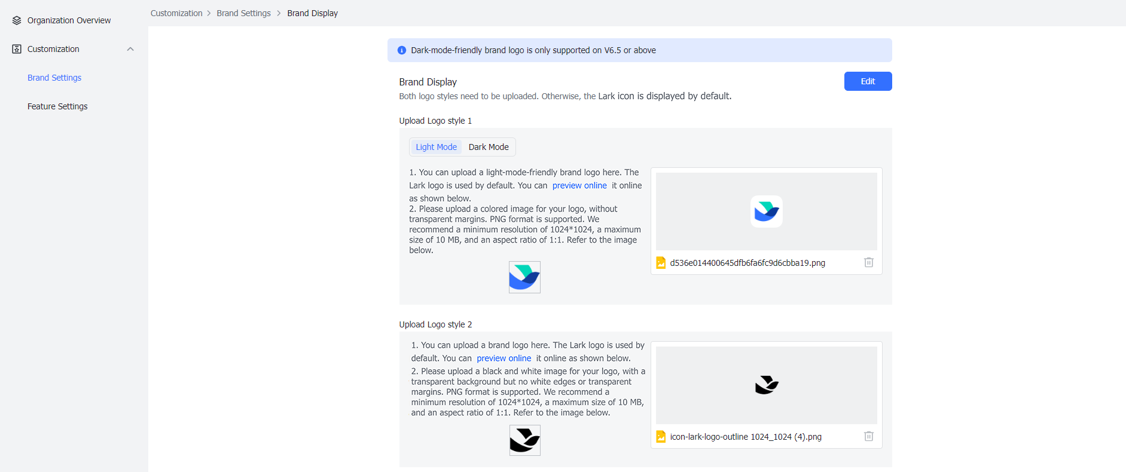Click the black-and-white Lark example image
The height and width of the screenshot is (472, 1126).
tap(525, 440)
